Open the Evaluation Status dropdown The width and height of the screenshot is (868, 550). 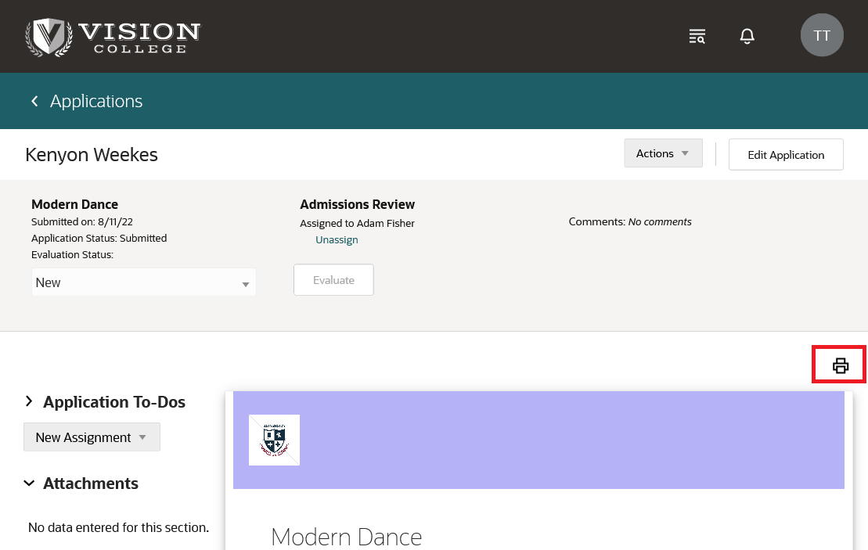(x=144, y=282)
